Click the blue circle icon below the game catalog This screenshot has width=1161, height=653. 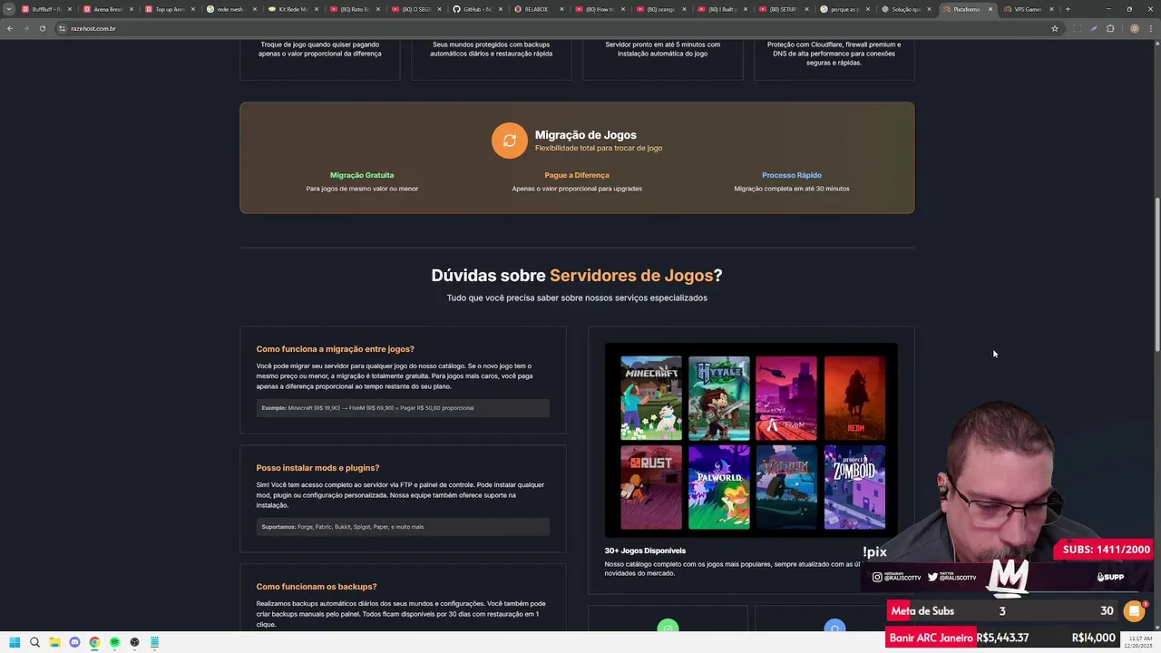(x=834, y=626)
